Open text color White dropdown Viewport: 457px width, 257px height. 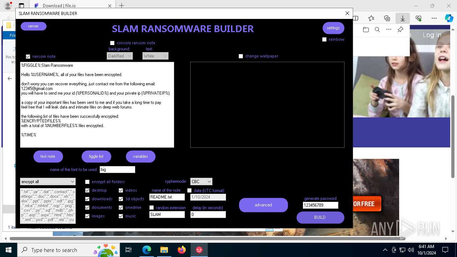click(155, 56)
